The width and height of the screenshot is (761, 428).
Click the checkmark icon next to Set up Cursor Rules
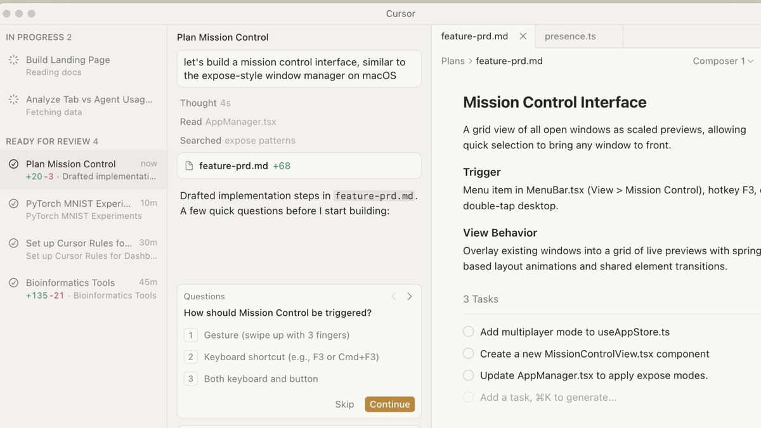[x=13, y=243]
